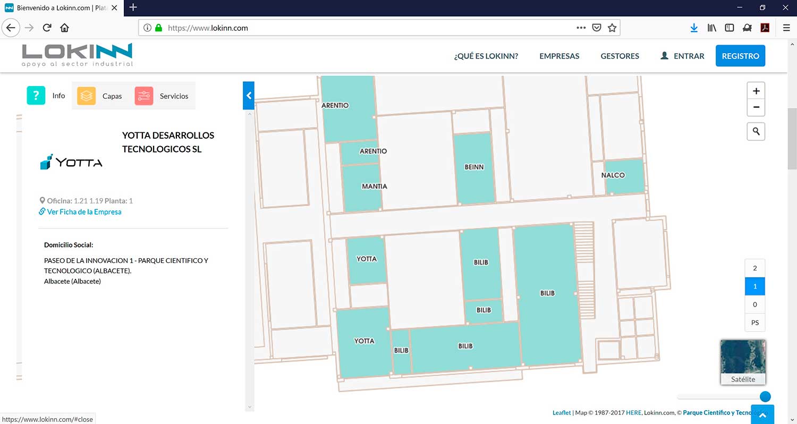
Task: Click the info panel scroll-down arrow
Action: click(249, 407)
